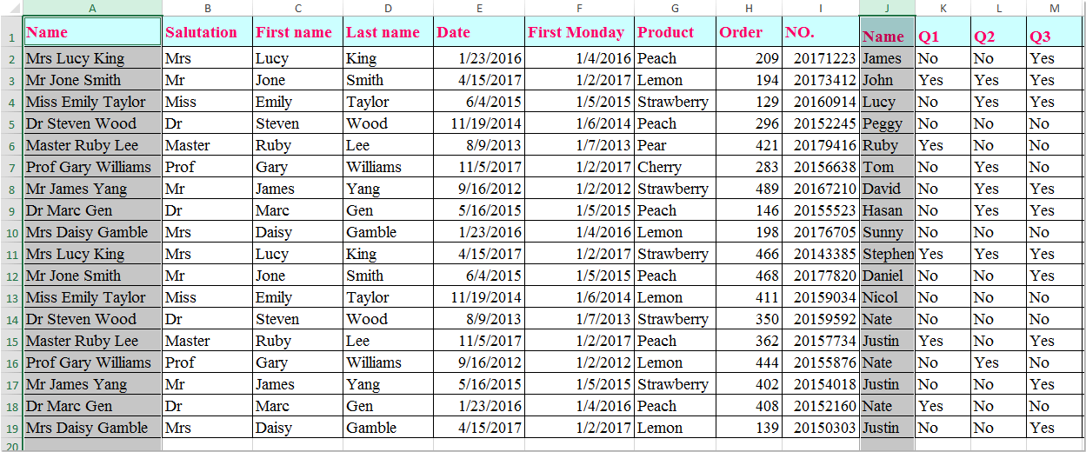This screenshot has height=452, width=1086.
Task: Click the "Order" header cell
Action: point(749,32)
